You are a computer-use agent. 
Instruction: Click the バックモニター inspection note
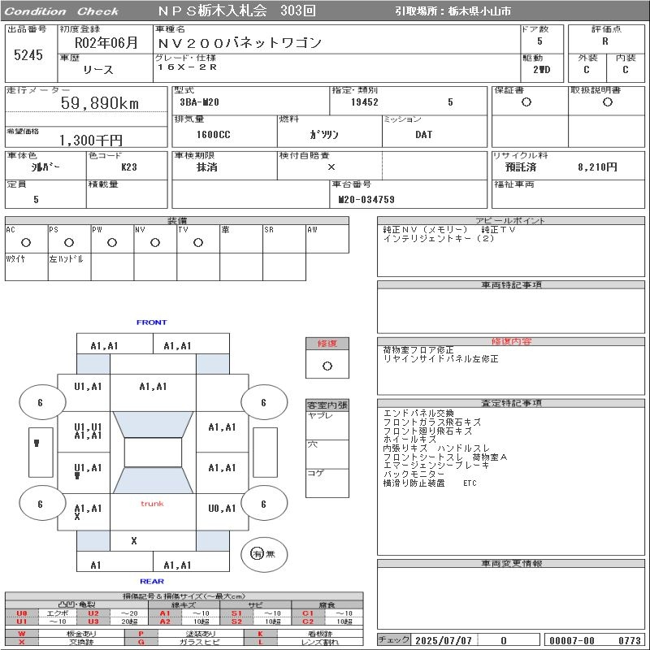[414, 474]
